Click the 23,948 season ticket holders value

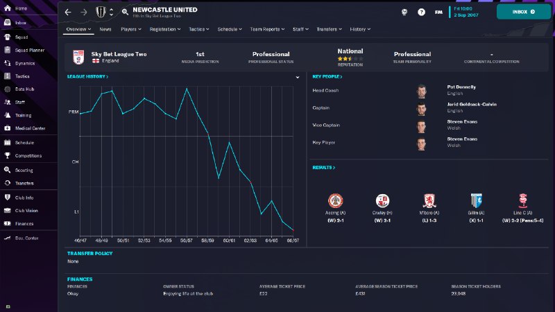pyautogui.click(x=459, y=293)
